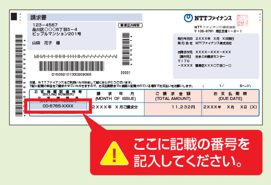271x185 pixels.
Task: Click the yellow warning triangle icon
Action: 114,153
